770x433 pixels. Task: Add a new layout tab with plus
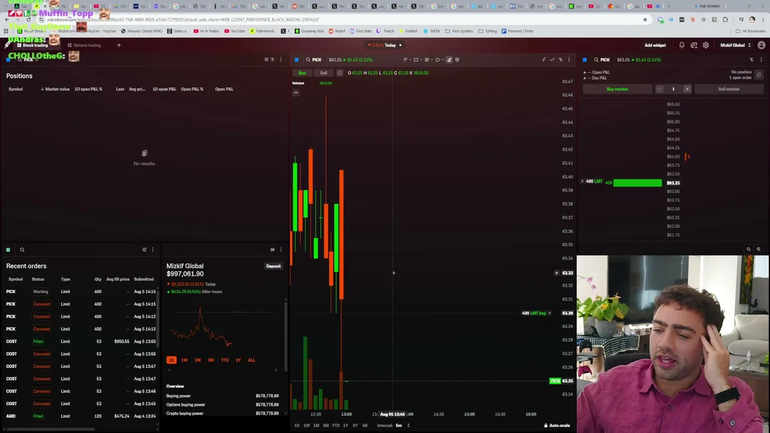click(119, 45)
